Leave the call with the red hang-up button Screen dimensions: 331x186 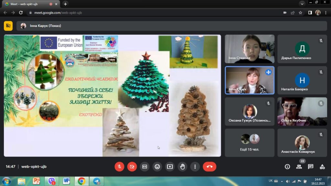[x=209, y=167]
